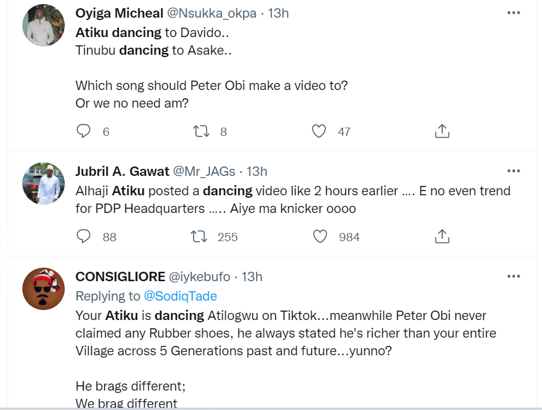
Task: Share Oyiga Micheal's tweet
Action: click(x=442, y=131)
